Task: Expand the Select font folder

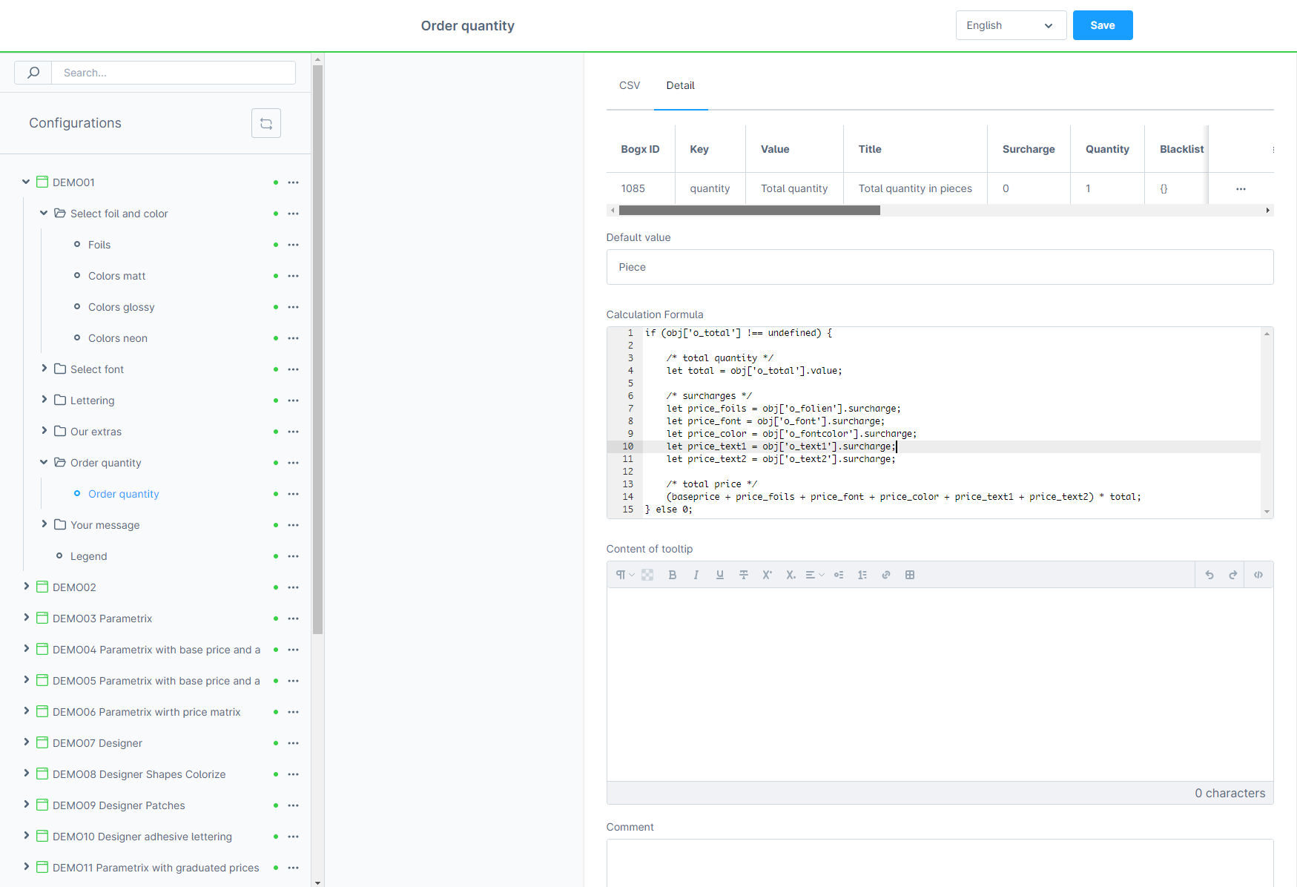Action: coord(44,369)
